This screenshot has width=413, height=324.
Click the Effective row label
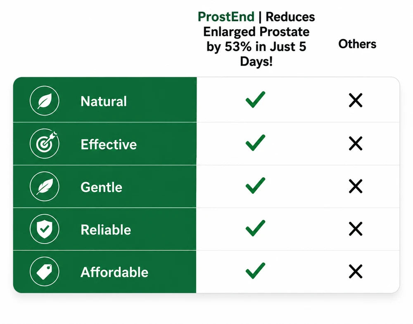tap(109, 144)
